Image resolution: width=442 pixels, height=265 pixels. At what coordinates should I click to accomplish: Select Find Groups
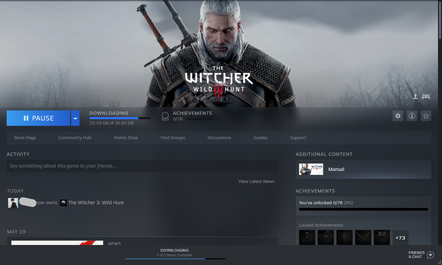(173, 138)
